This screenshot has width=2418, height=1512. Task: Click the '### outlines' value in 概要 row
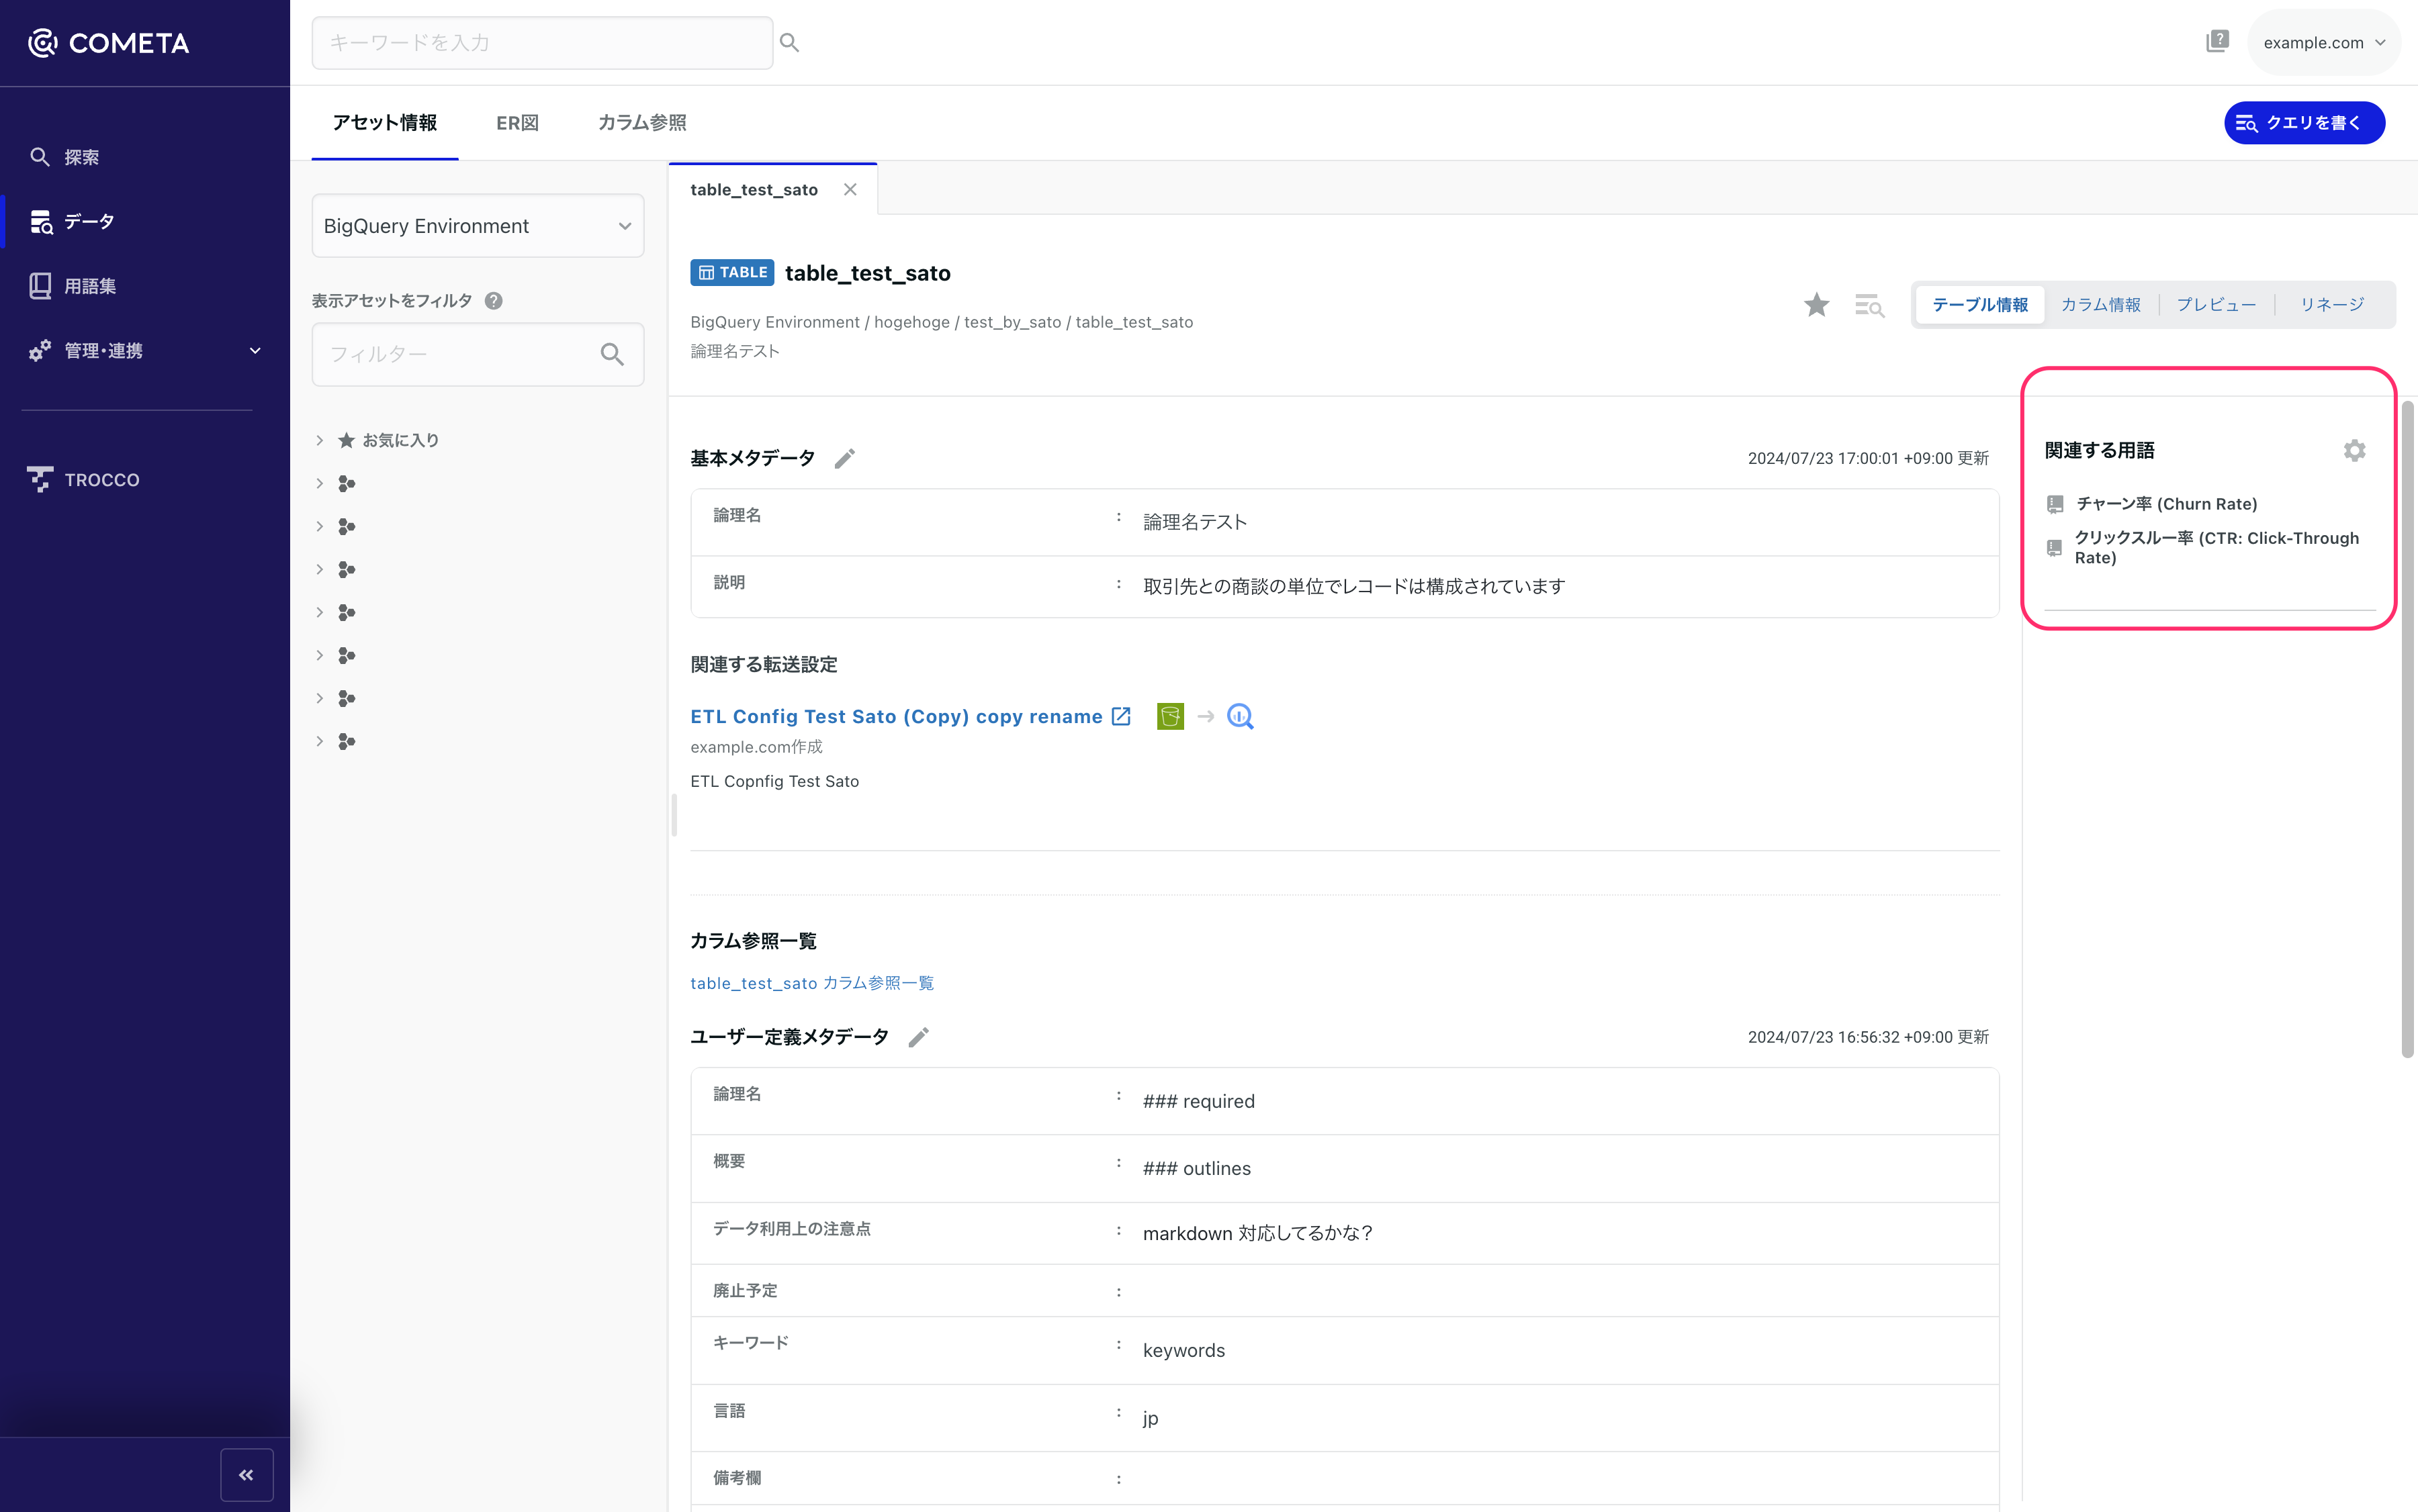point(1196,1168)
